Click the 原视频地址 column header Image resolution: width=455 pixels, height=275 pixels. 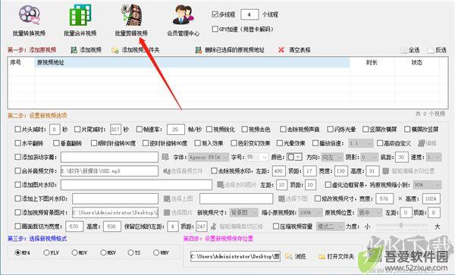pyautogui.click(x=192, y=62)
